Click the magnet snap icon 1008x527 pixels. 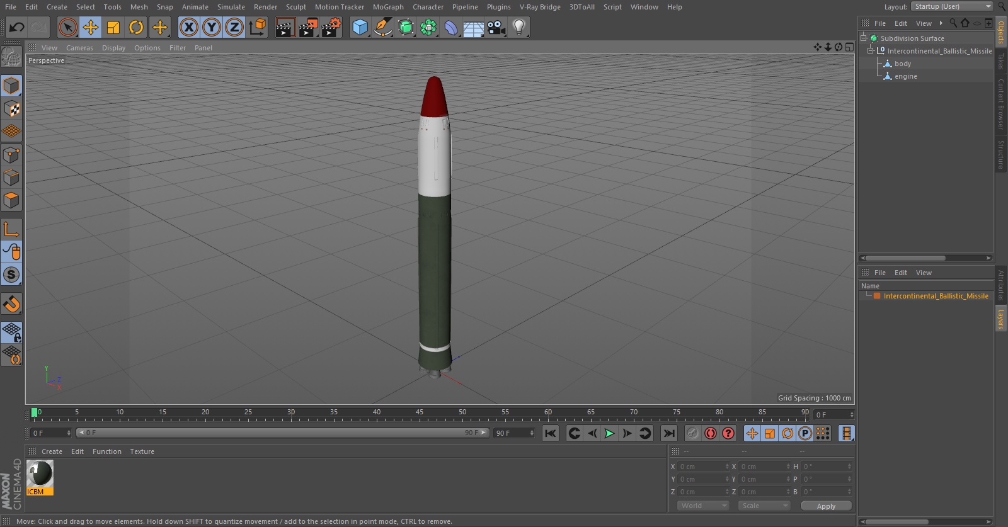[11, 304]
